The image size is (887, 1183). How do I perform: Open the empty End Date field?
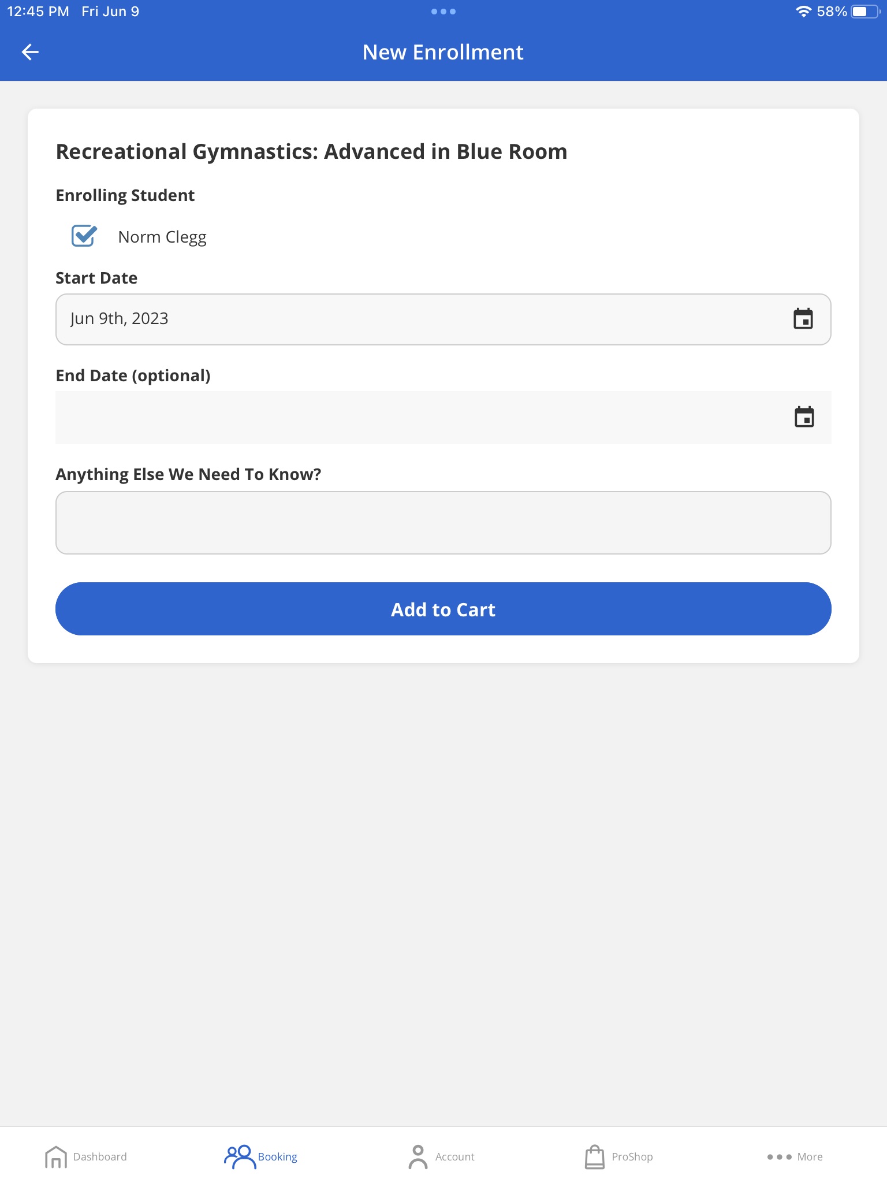[x=443, y=418]
